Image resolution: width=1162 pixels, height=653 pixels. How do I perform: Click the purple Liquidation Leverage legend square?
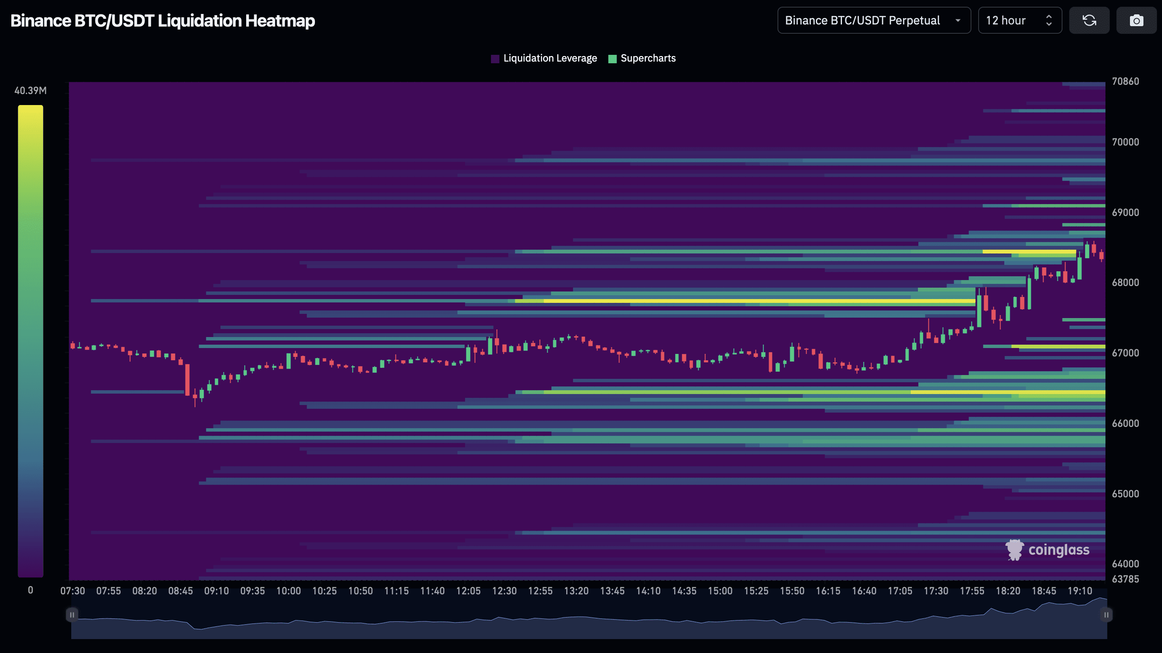(495, 58)
